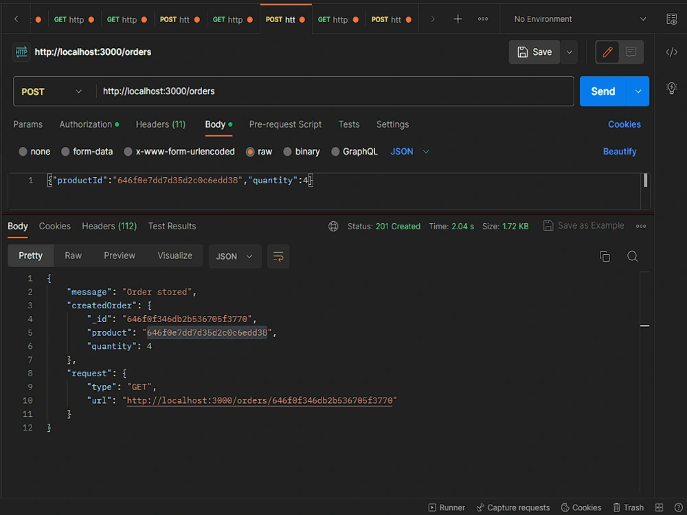Open the POST method dropdown
Viewport: 687px width, 515px height.
tap(52, 91)
